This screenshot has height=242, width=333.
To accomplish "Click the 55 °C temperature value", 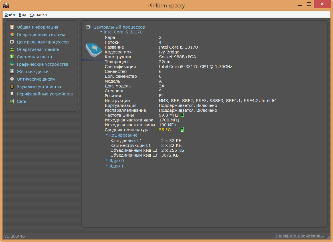I will click(x=165, y=130).
